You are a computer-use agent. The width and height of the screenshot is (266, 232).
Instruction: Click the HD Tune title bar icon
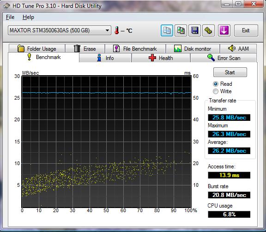(6, 6)
